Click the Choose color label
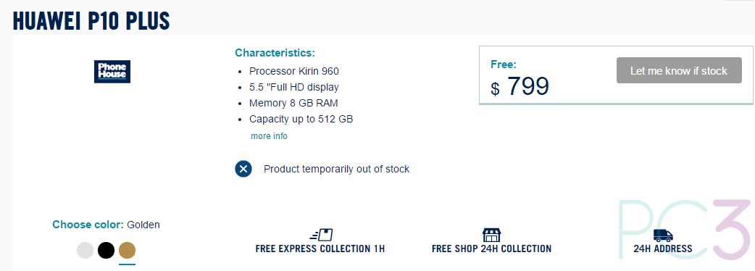Screen dimensions: 755x271 coord(88,225)
